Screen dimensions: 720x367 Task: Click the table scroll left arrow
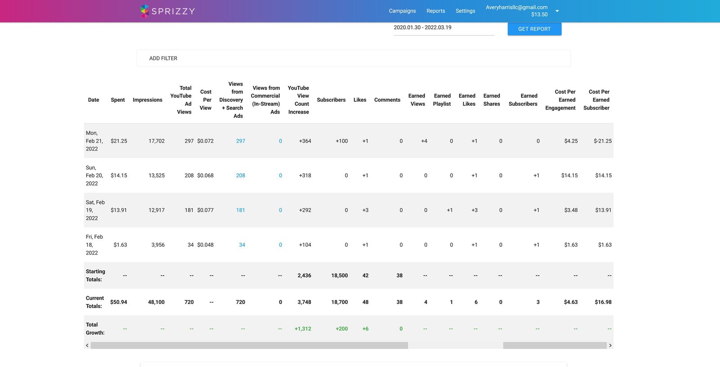point(87,345)
